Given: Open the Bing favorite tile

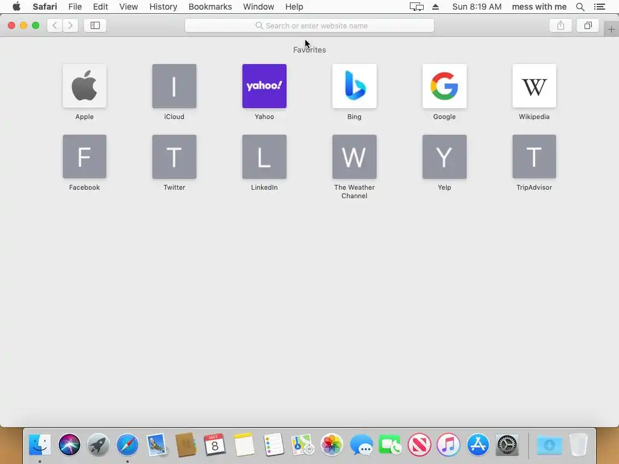Looking at the screenshot, I should (354, 86).
